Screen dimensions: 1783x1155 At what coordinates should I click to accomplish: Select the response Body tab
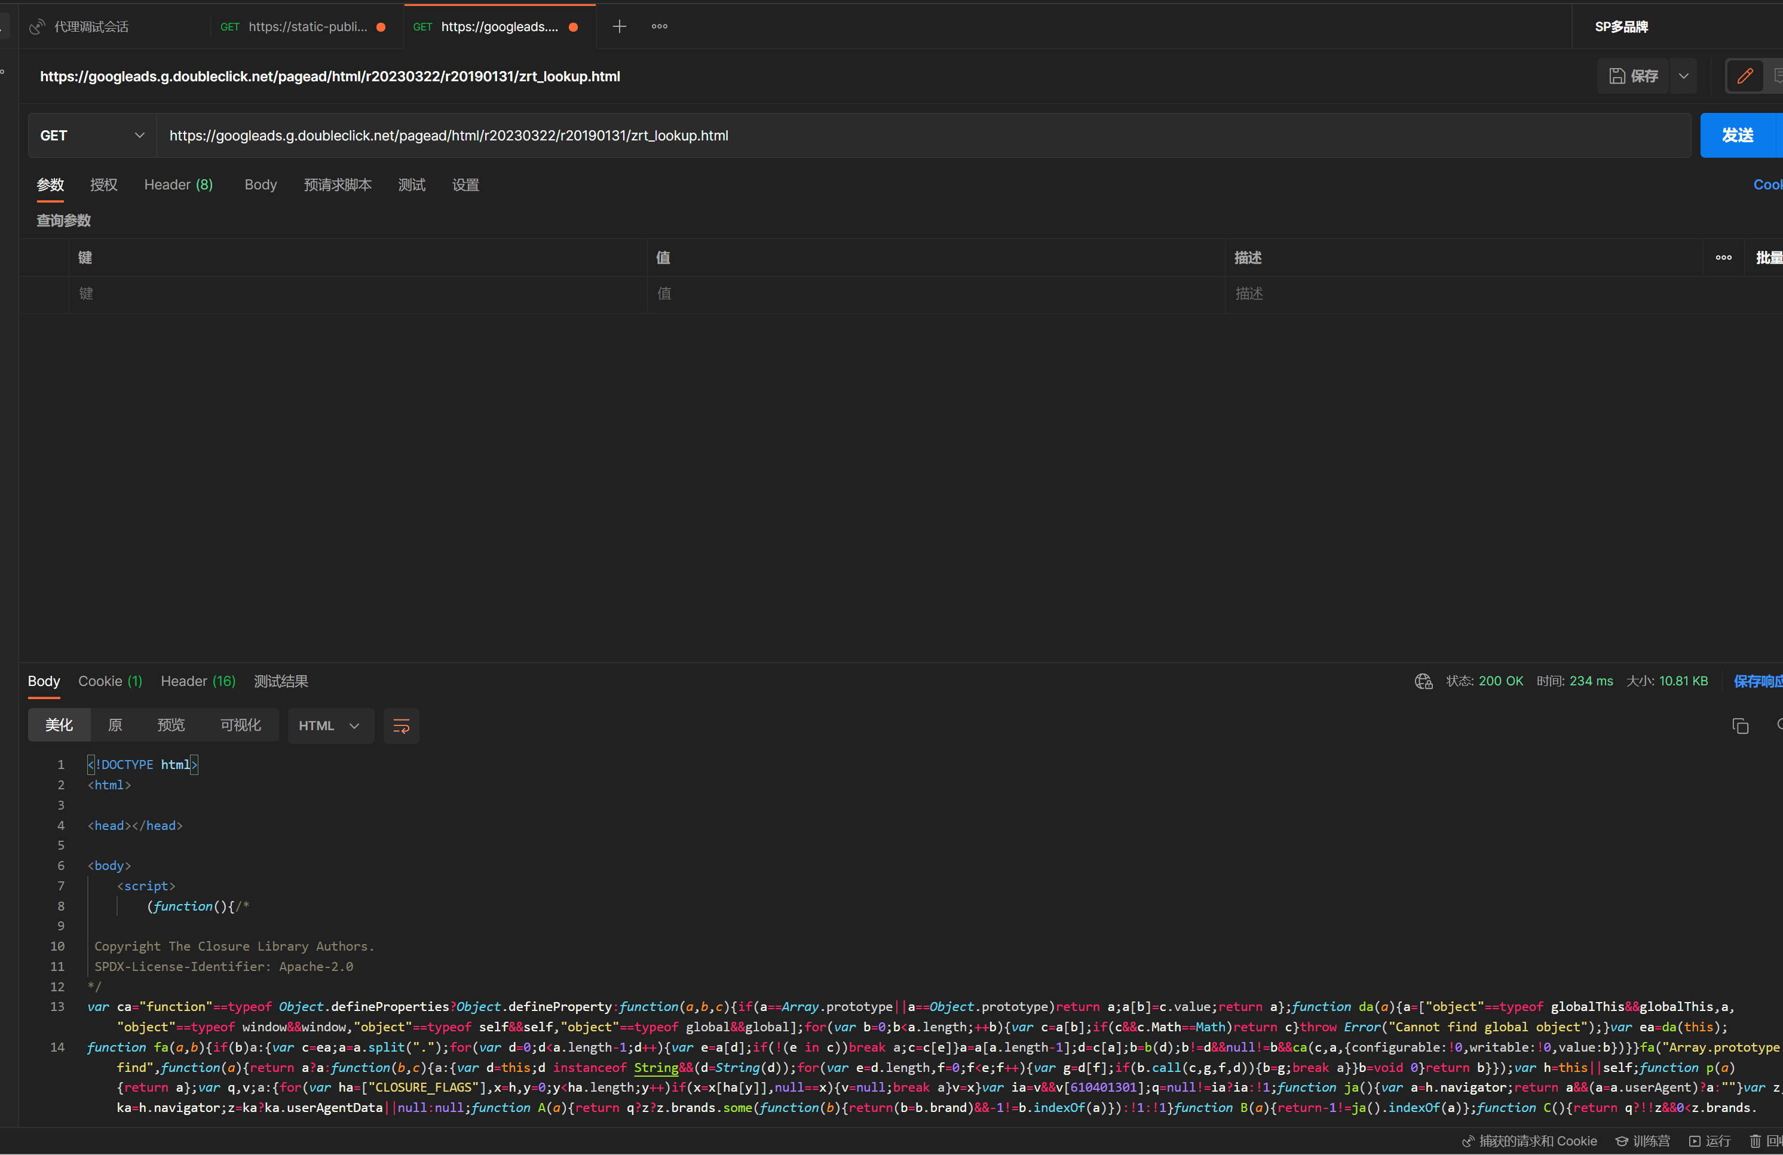[x=44, y=682]
